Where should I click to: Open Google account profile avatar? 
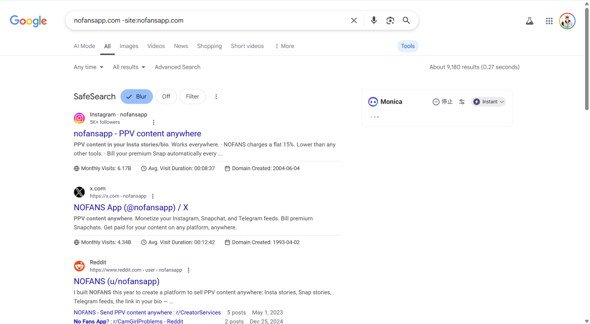[567, 21]
